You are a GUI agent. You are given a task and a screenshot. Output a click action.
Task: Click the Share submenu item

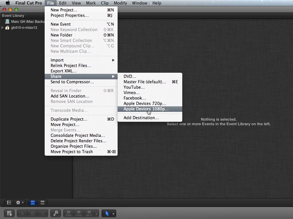[81, 76]
